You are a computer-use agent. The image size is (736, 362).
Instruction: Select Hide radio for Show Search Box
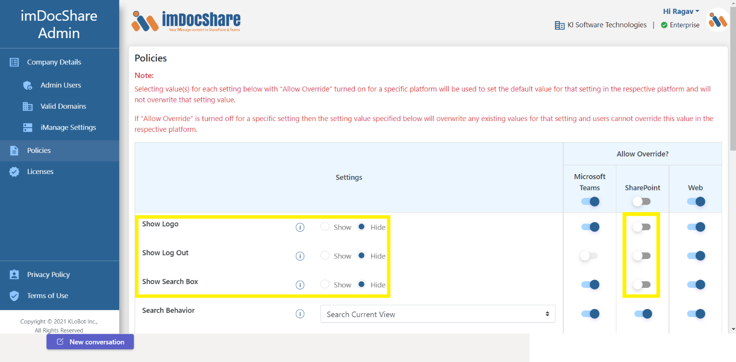tap(362, 284)
